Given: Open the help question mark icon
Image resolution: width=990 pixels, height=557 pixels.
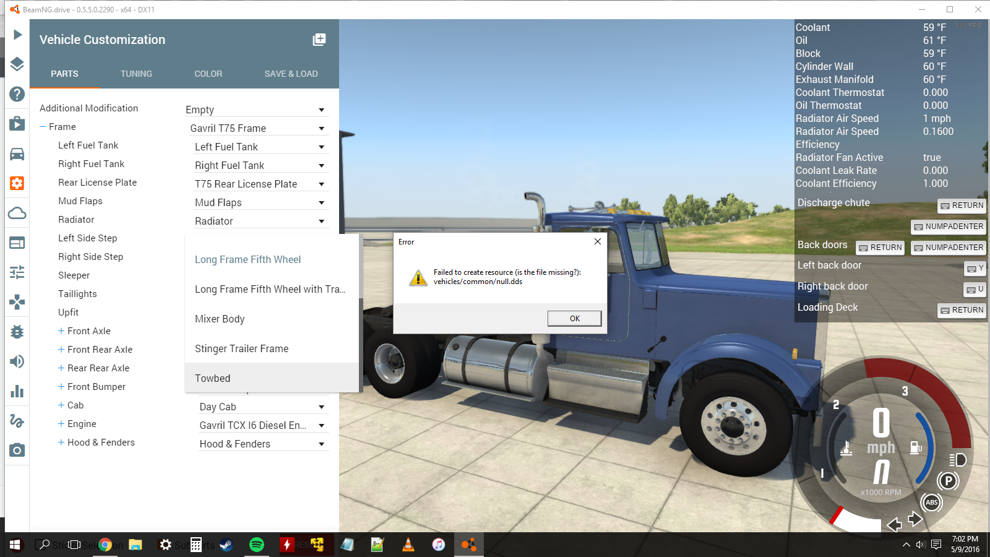Looking at the screenshot, I should [17, 94].
